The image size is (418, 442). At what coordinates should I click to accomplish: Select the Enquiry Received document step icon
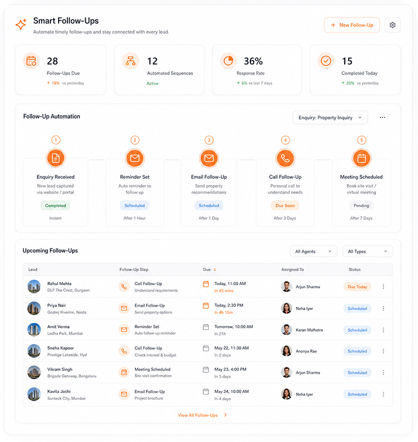pyautogui.click(x=56, y=158)
